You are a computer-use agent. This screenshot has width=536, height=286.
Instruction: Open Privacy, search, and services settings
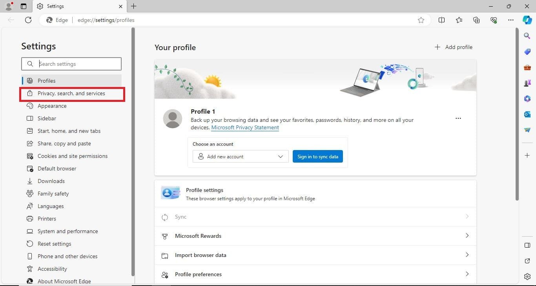[71, 94]
